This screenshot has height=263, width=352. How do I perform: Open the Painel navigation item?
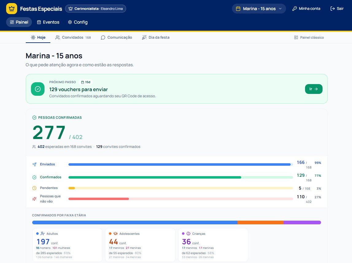(19, 22)
